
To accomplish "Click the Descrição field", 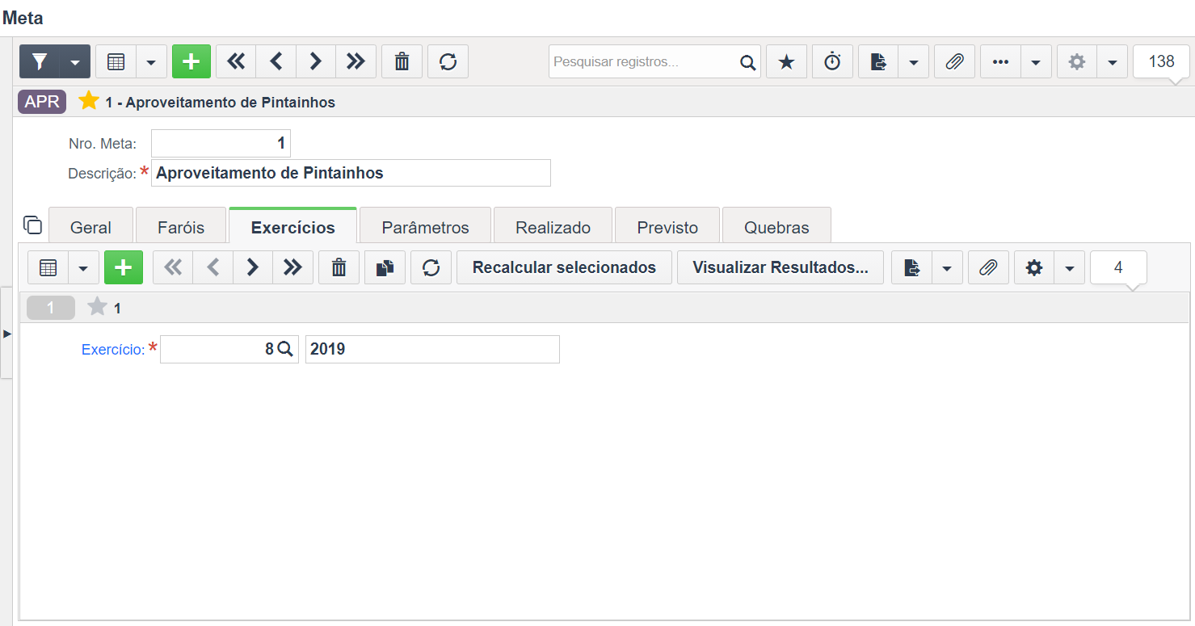I will click(x=351, y=173).
